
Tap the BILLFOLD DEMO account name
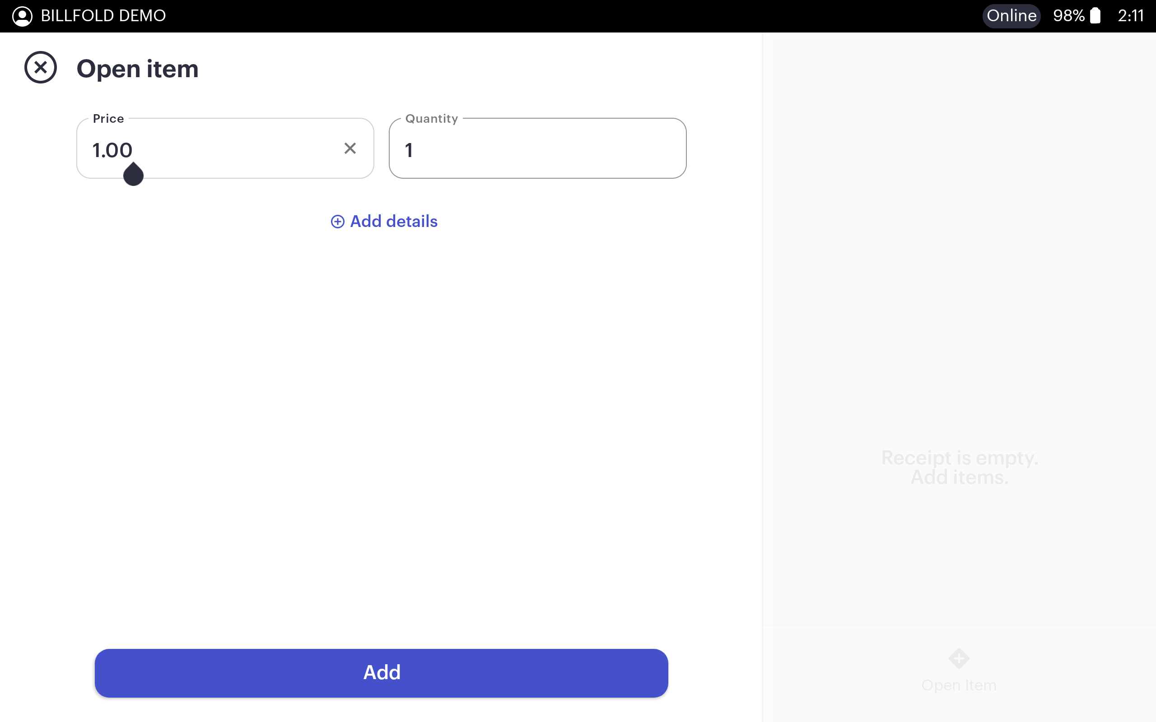pos(103,16)
